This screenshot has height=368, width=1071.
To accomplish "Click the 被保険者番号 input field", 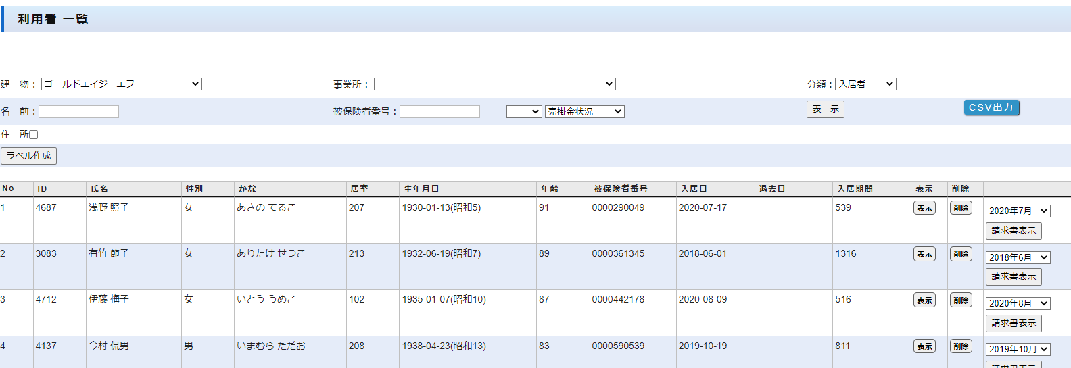I will pos(439,112).
